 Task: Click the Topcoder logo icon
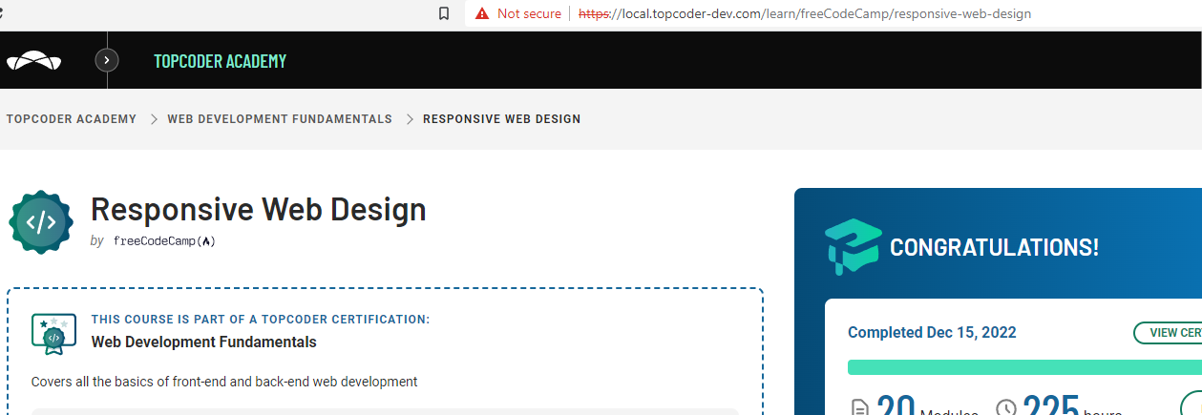click(34, 61)
